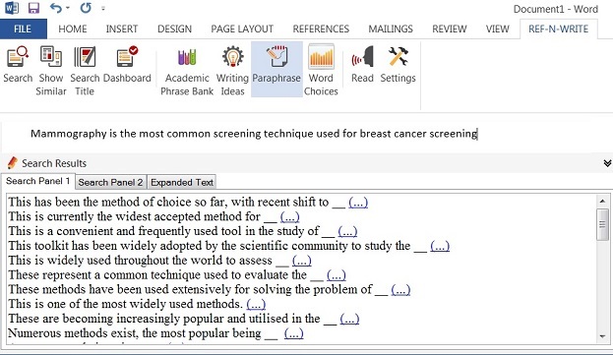This screenshot has height=355, width=613.
Task: Switch to the PAGE LAYOUT tab
Action: [x=242, y=29]
